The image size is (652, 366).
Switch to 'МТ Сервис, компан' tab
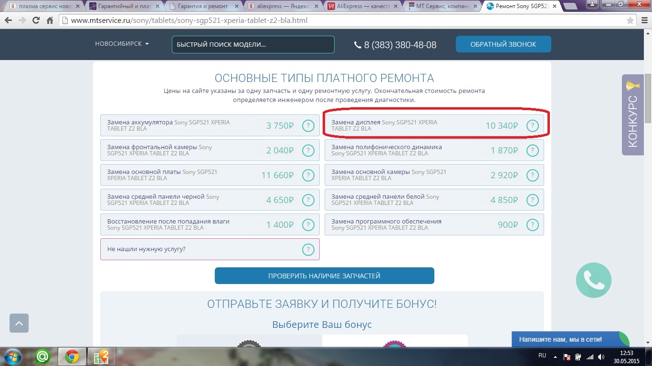443,7
